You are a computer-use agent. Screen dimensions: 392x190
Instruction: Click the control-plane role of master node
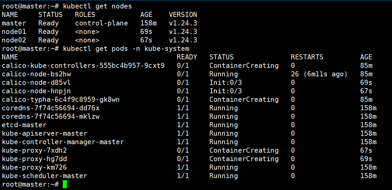[x=101, y=23]
